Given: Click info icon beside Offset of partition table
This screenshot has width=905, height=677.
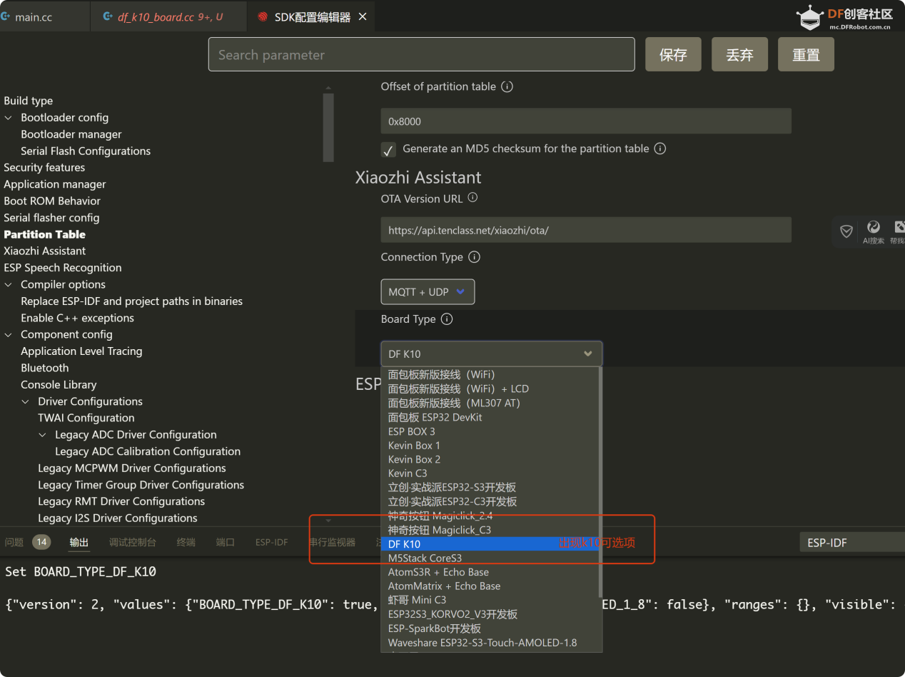Looking at the screenshot, I should point(507,86).
